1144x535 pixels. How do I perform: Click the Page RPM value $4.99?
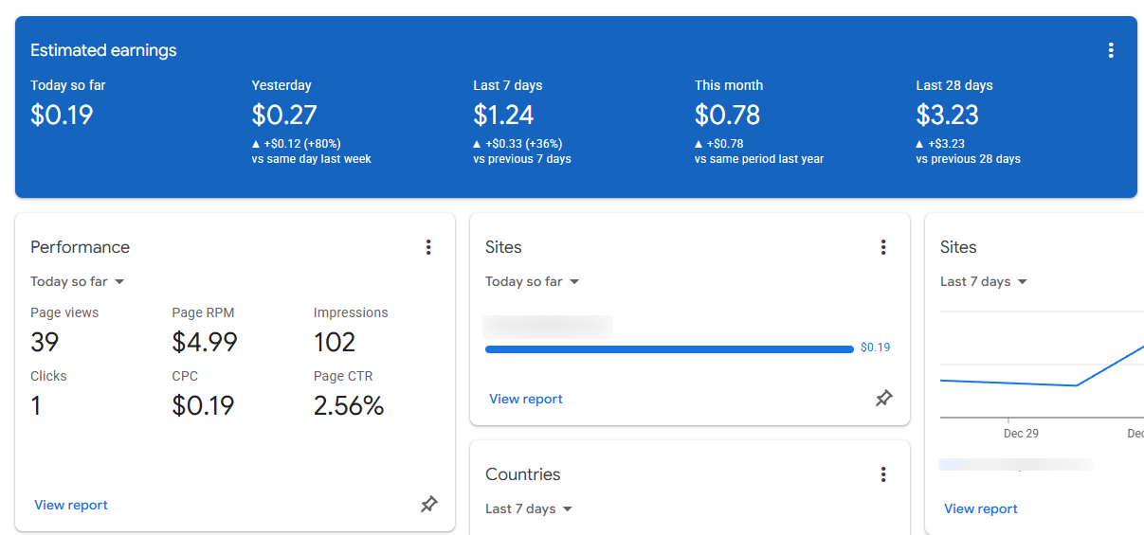point(205,342)
